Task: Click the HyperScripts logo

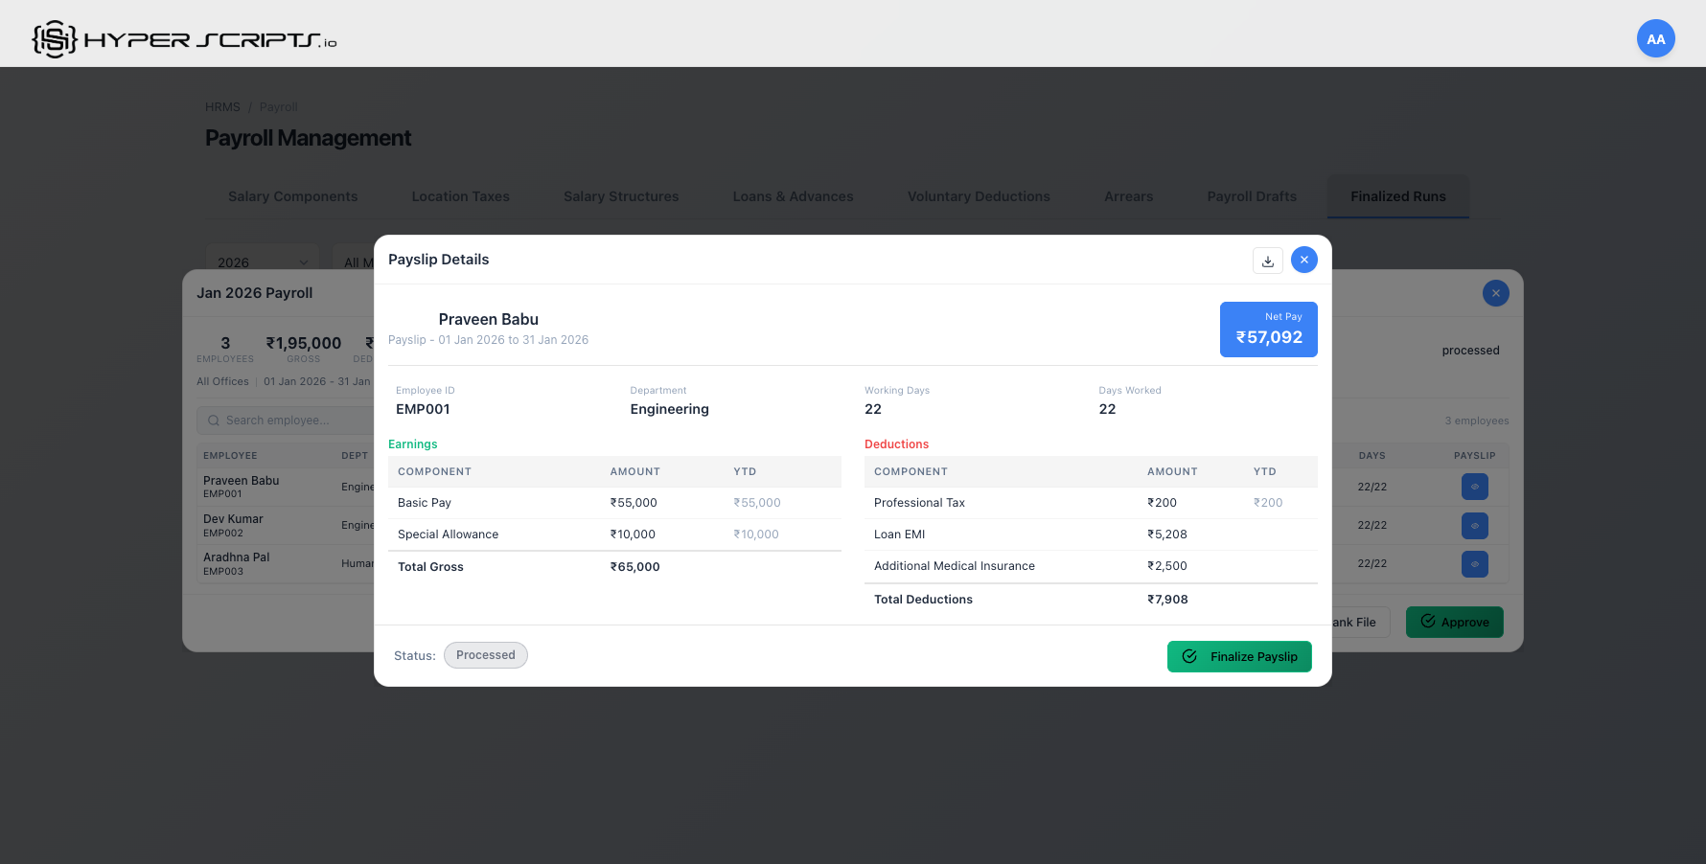Action: (184, 39)
